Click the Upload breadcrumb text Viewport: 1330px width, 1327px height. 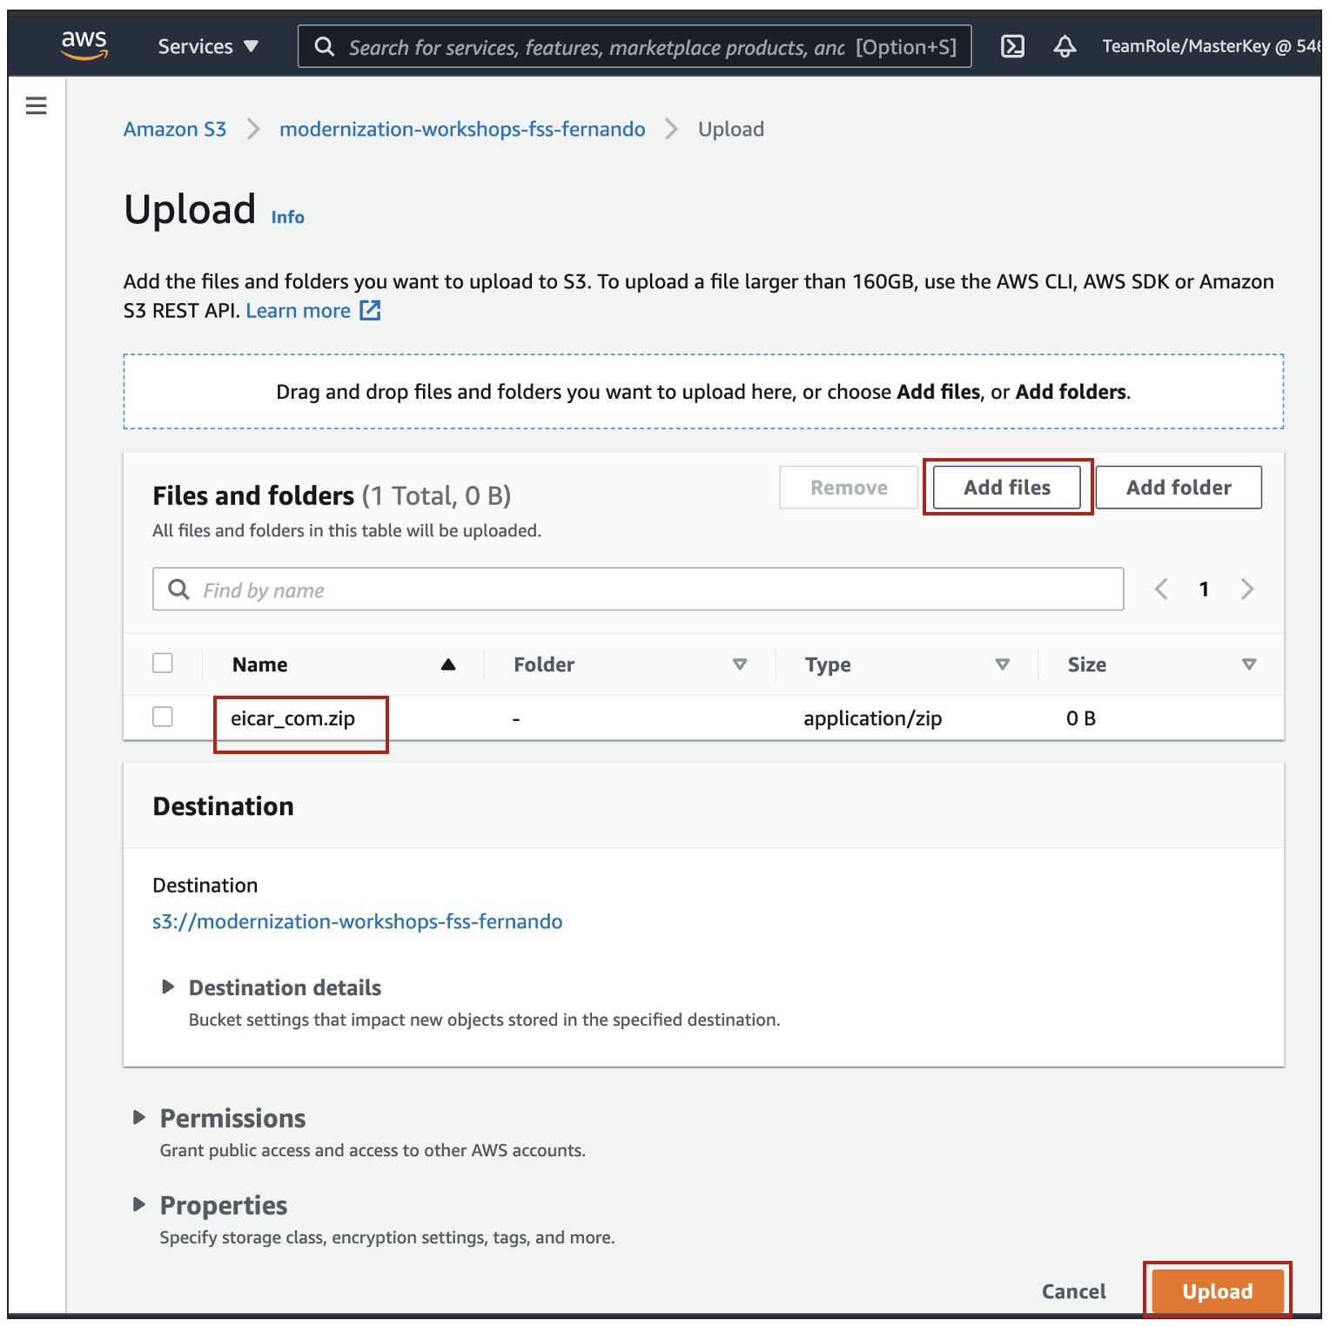(x=731, y=129)
